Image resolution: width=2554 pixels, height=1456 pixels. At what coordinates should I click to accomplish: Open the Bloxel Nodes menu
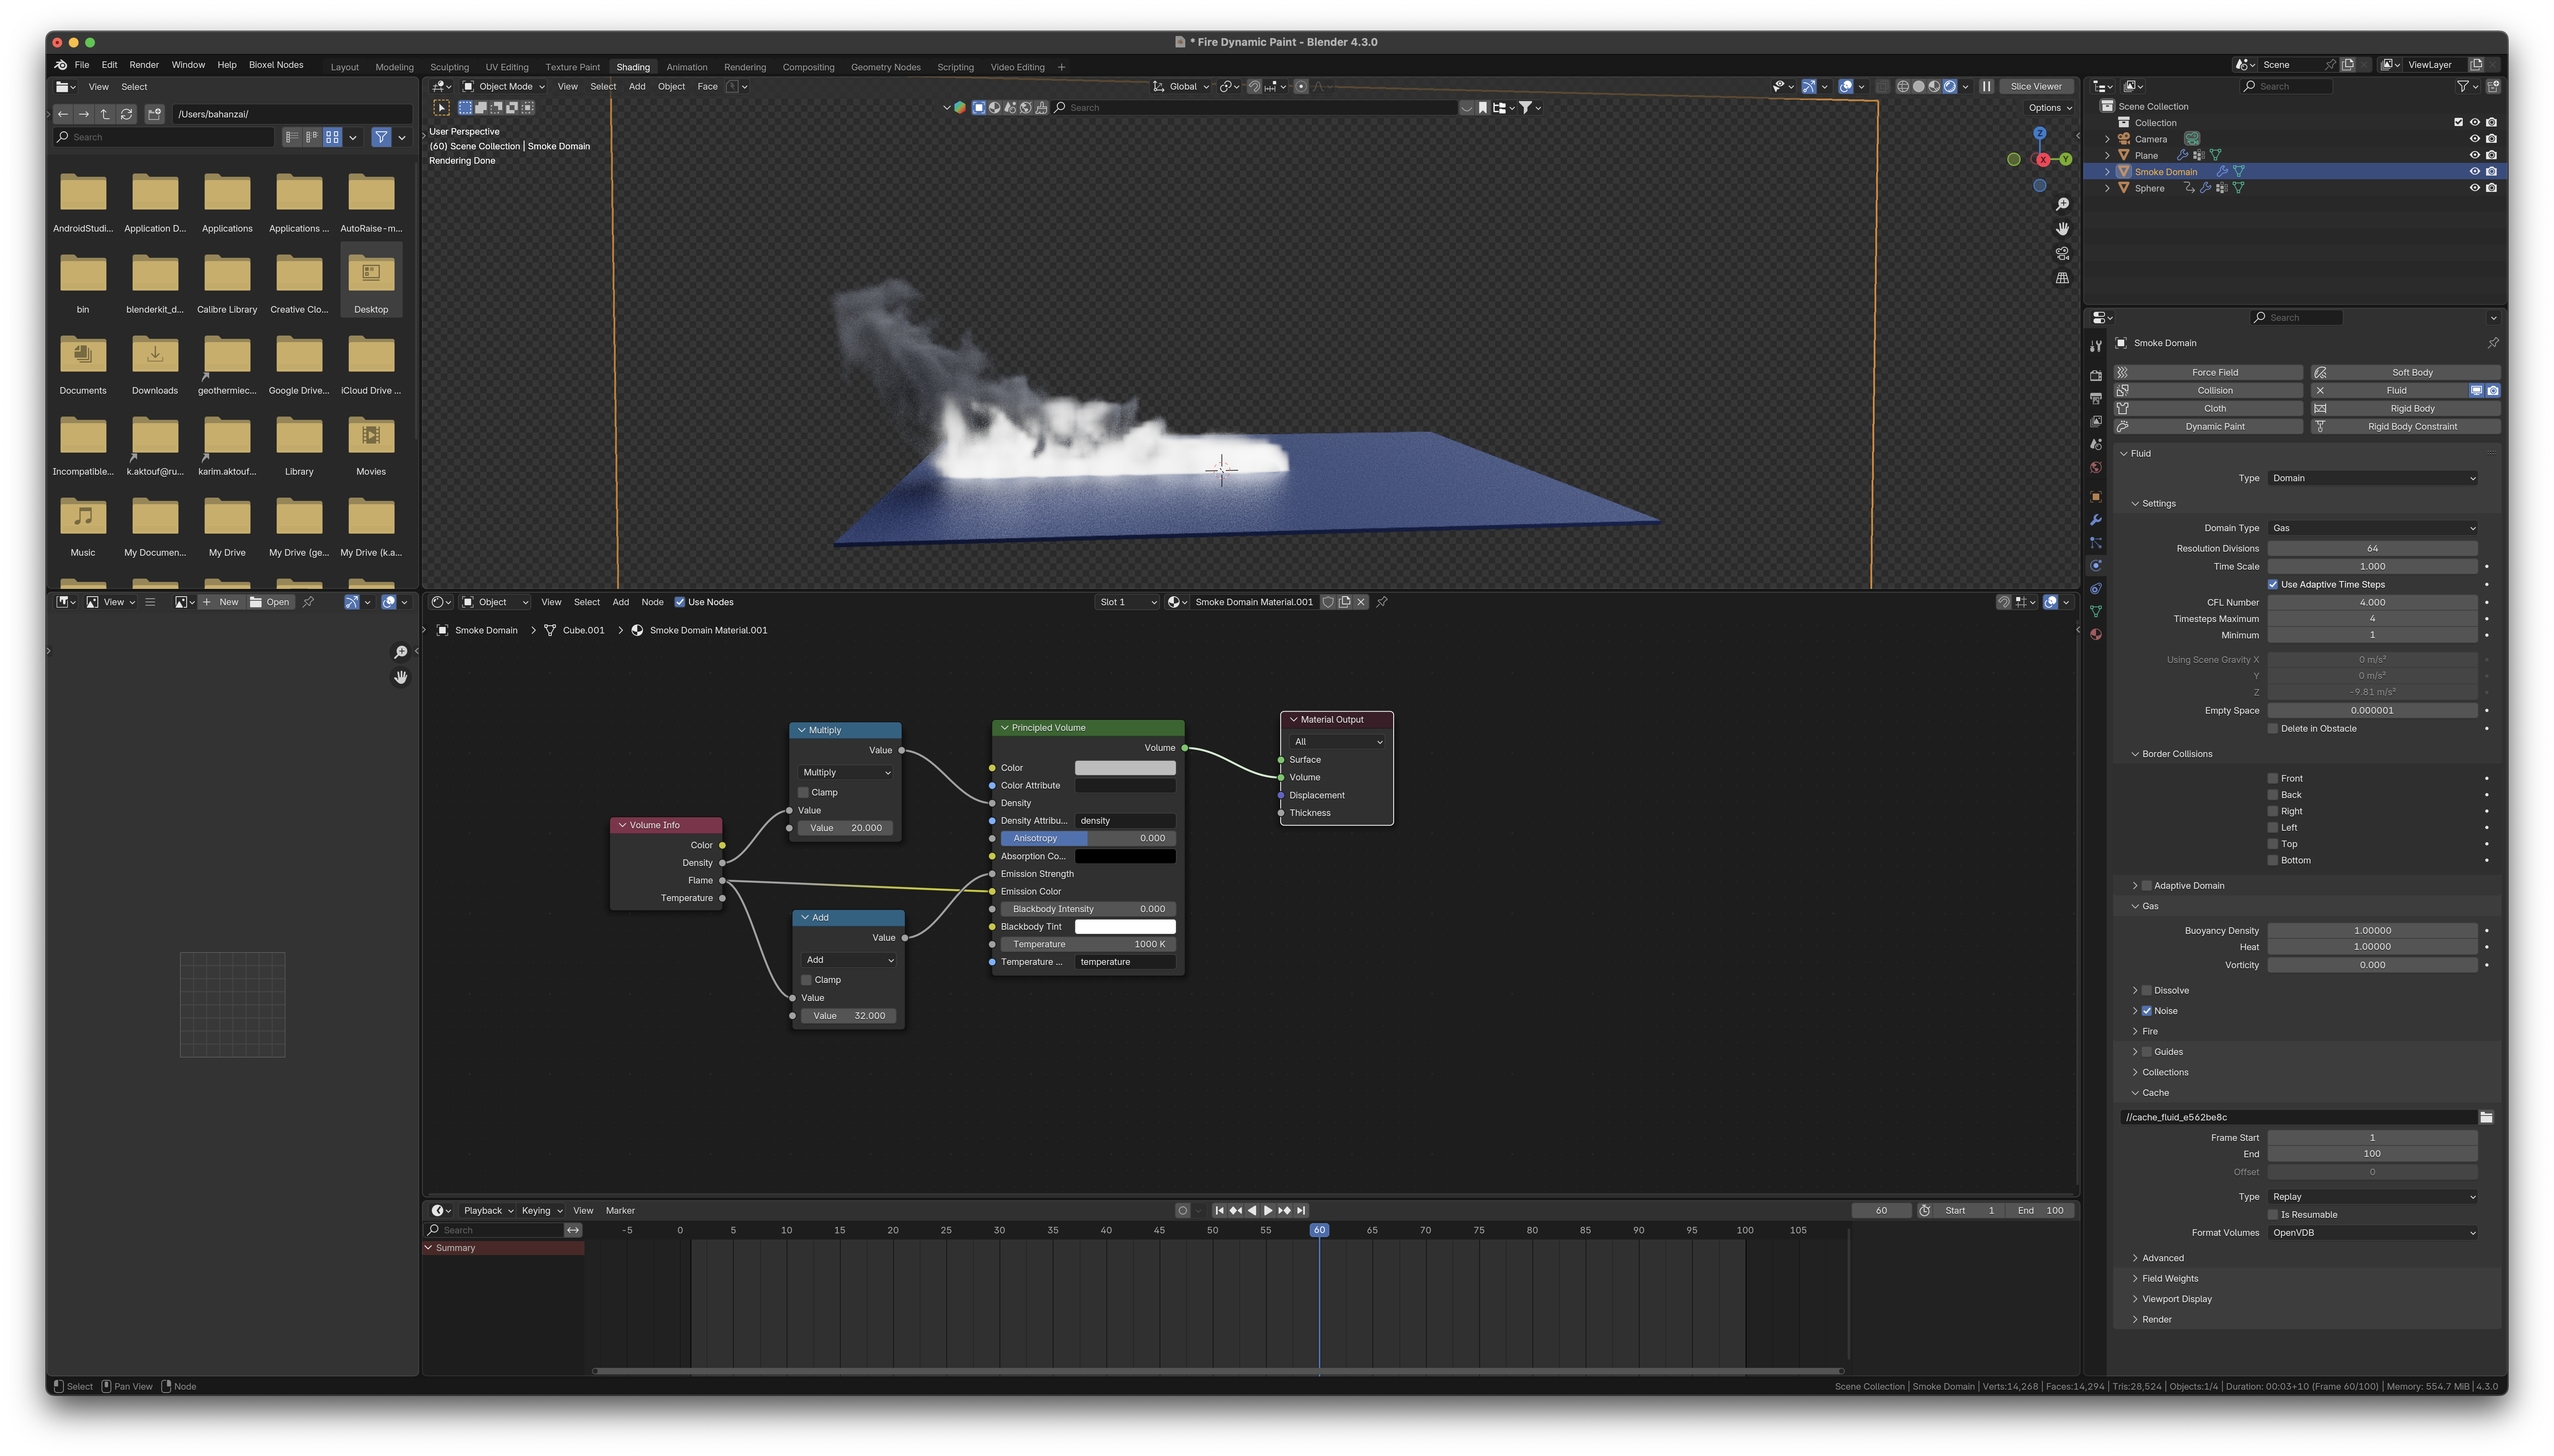(x=276, y=65)
